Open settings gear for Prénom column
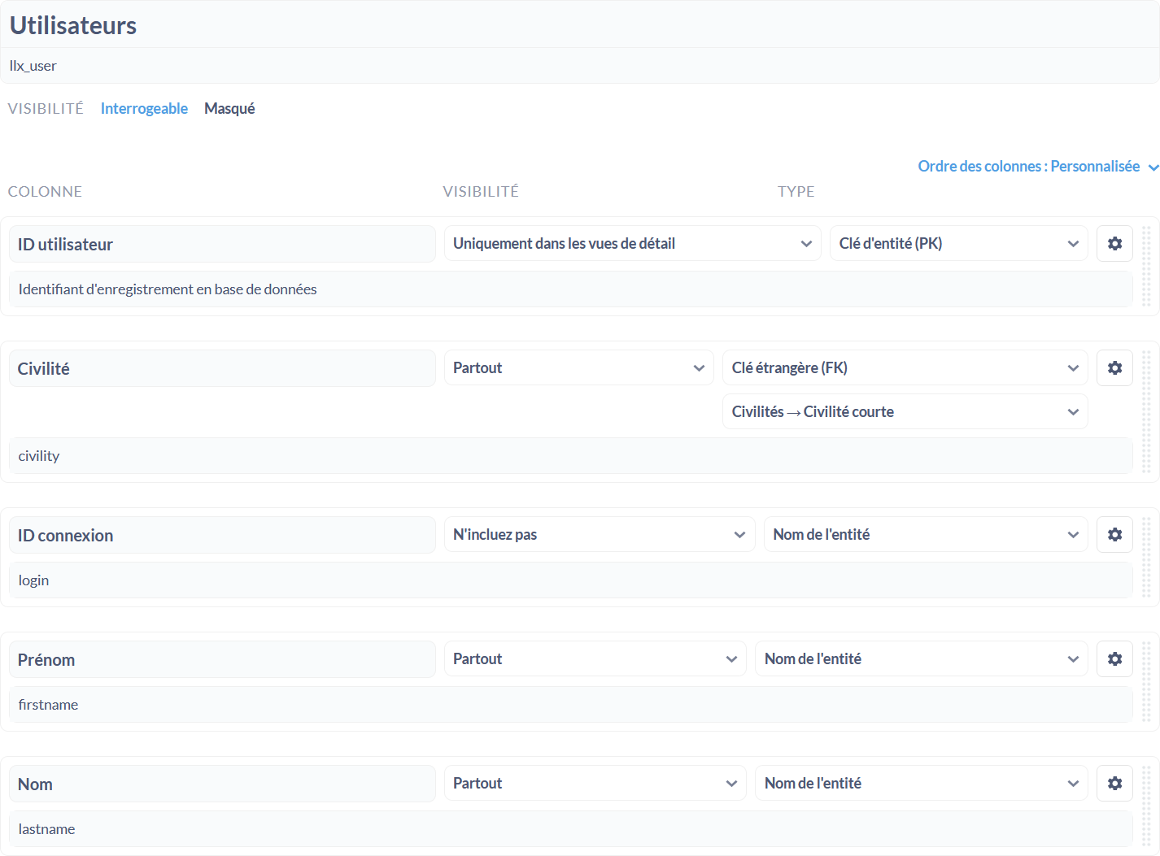1160x856 pixels. 1114,659
